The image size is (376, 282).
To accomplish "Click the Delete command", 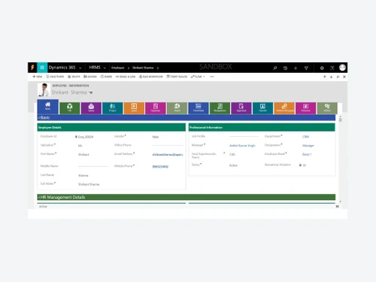I will (74, 77).
